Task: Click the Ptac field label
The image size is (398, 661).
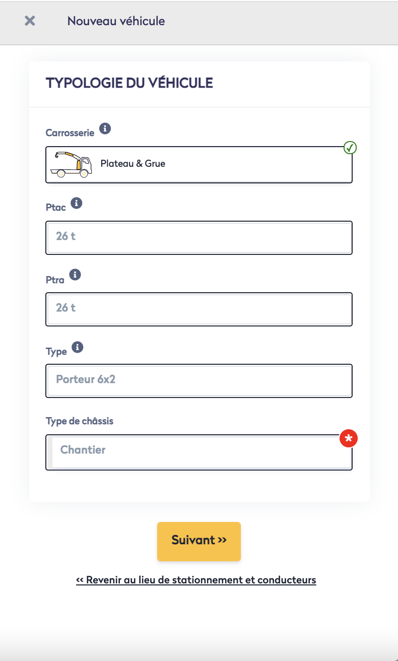Action: coord(56,208)
